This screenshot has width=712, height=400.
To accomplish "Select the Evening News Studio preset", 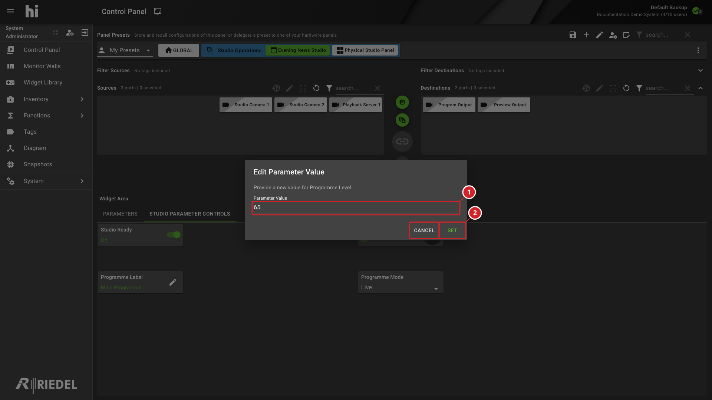I will tap(298, 50).
